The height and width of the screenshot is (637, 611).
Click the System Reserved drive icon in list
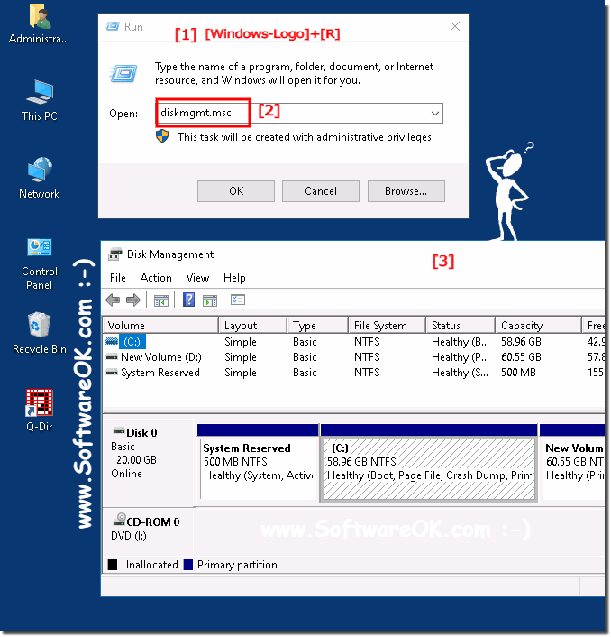point(112,372)
